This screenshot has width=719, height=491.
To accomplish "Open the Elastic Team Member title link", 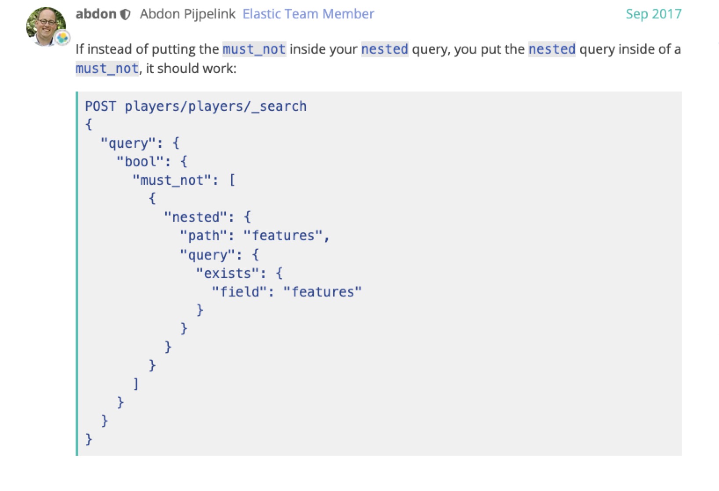I will pyautogui.click(x=308, y=14).
